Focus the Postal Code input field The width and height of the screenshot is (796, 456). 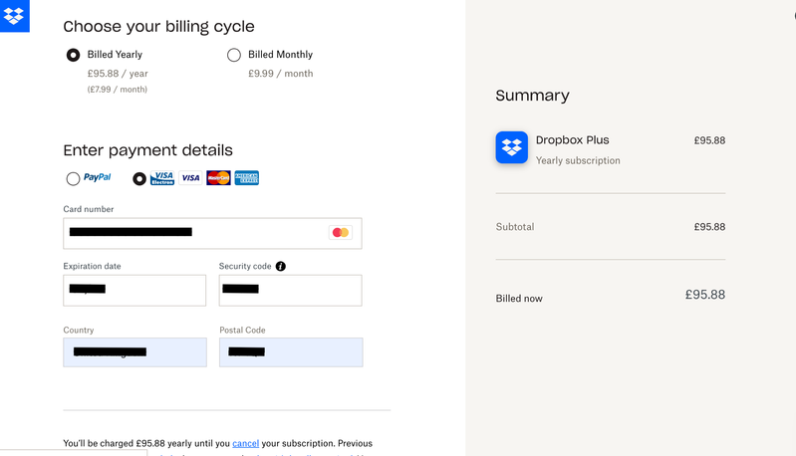(x=291, y=352)
